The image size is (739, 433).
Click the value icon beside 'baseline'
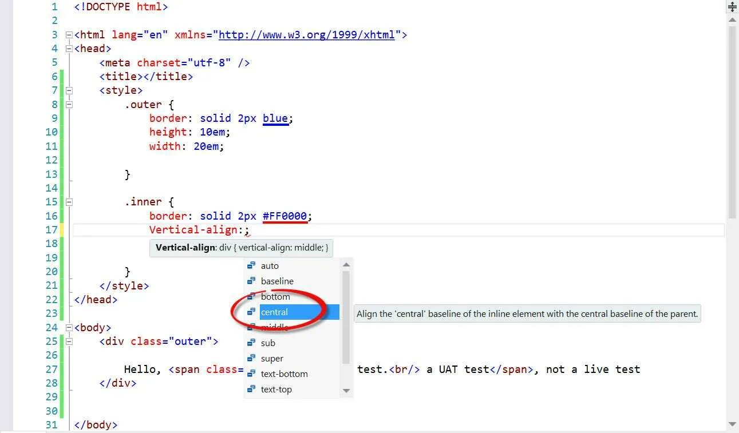[251, 281]
